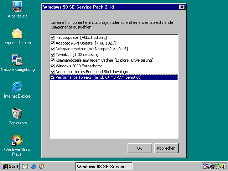Uncheck the Performance Tweaks checkbox
Screen dimensions: 228x171
coord(52,77)
